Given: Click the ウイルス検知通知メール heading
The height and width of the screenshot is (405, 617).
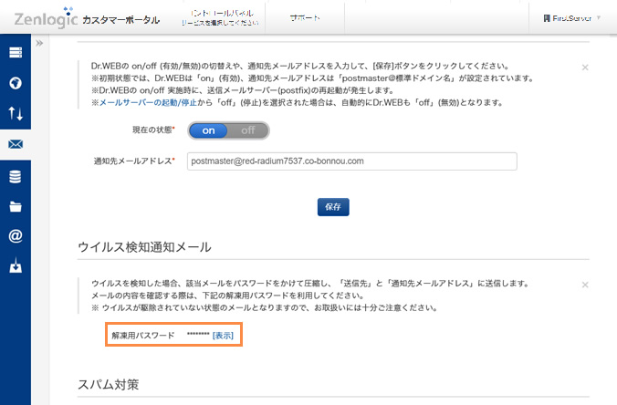Looking at the screenshot, I should (x=144, y=247).
